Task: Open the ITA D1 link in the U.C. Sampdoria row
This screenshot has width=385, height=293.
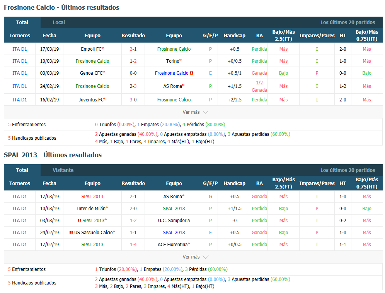Action: [x=20, y=221]
